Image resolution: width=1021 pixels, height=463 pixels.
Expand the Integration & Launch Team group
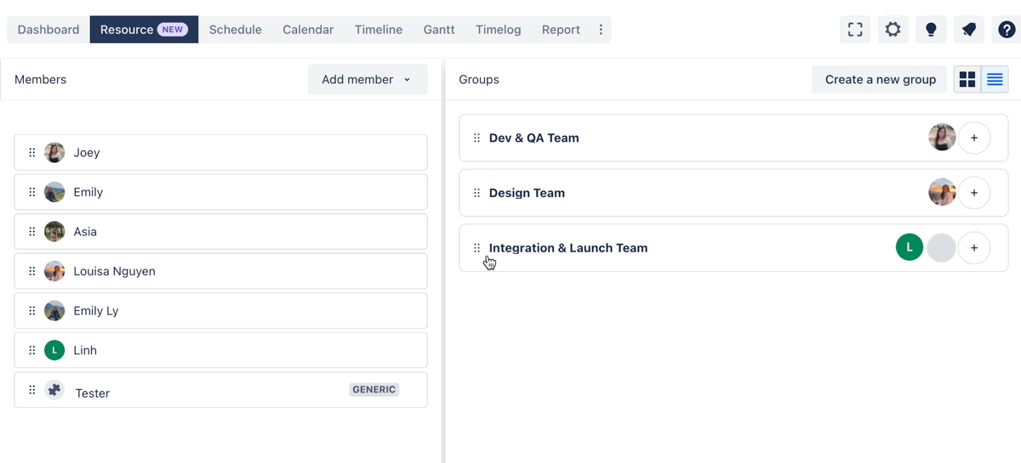tap(568, 248)
